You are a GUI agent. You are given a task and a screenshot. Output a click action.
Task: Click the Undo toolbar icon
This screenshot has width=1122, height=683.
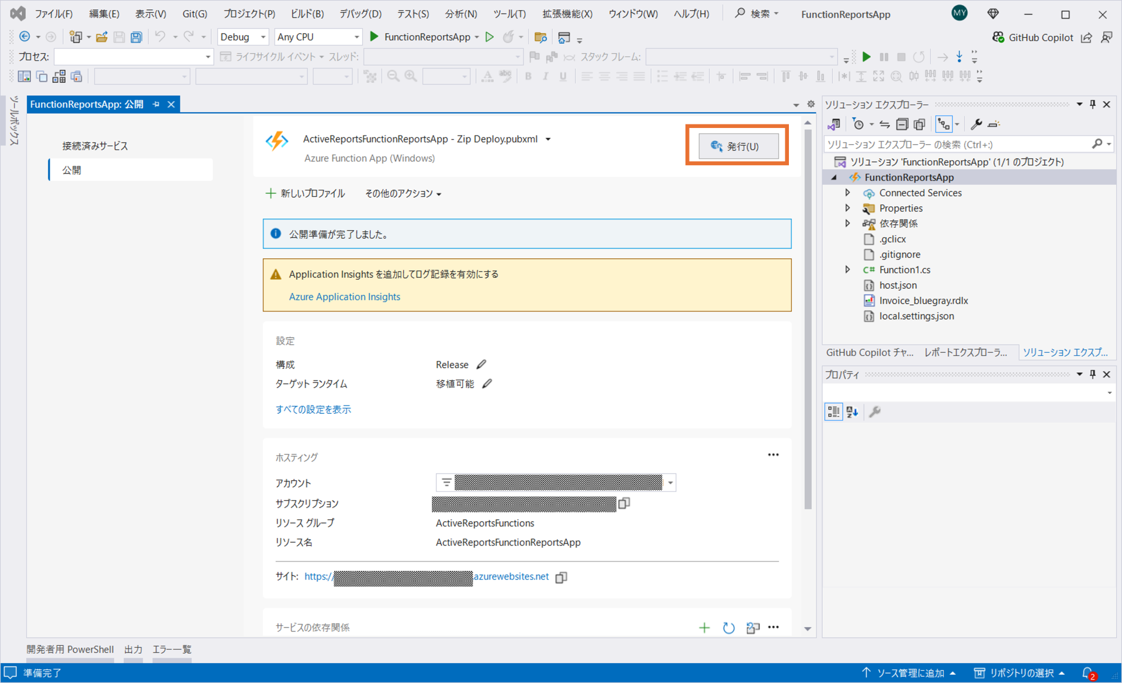tap(160, 37)
